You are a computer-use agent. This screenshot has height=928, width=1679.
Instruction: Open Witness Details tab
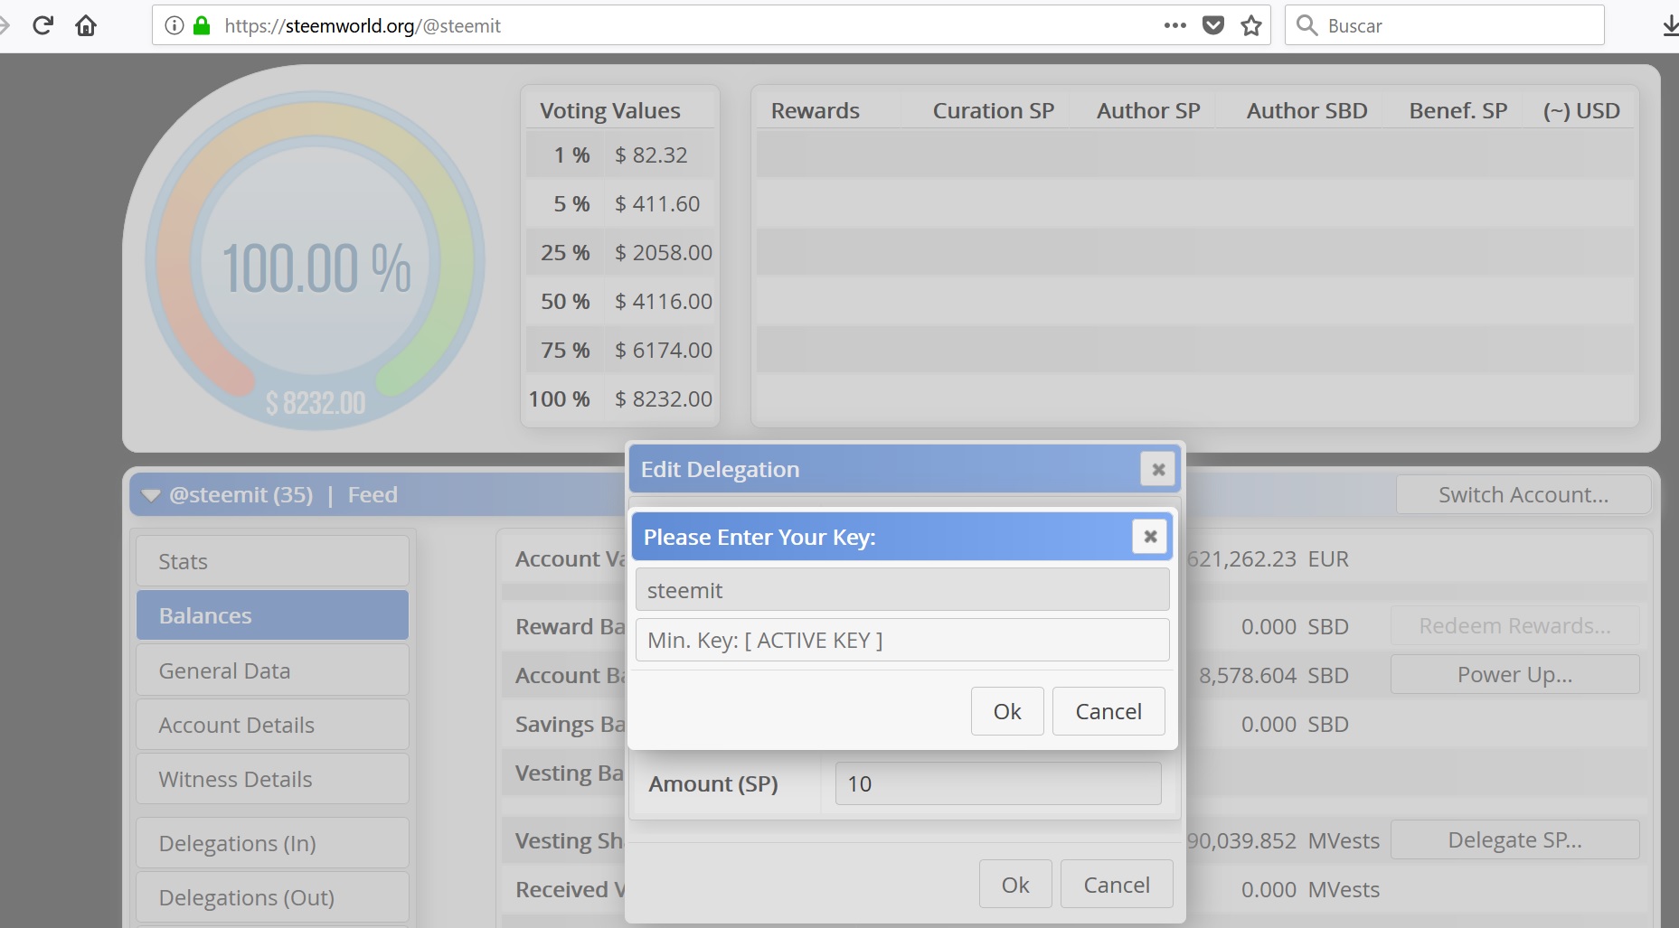pyautogui.click(x=272, y=779)
